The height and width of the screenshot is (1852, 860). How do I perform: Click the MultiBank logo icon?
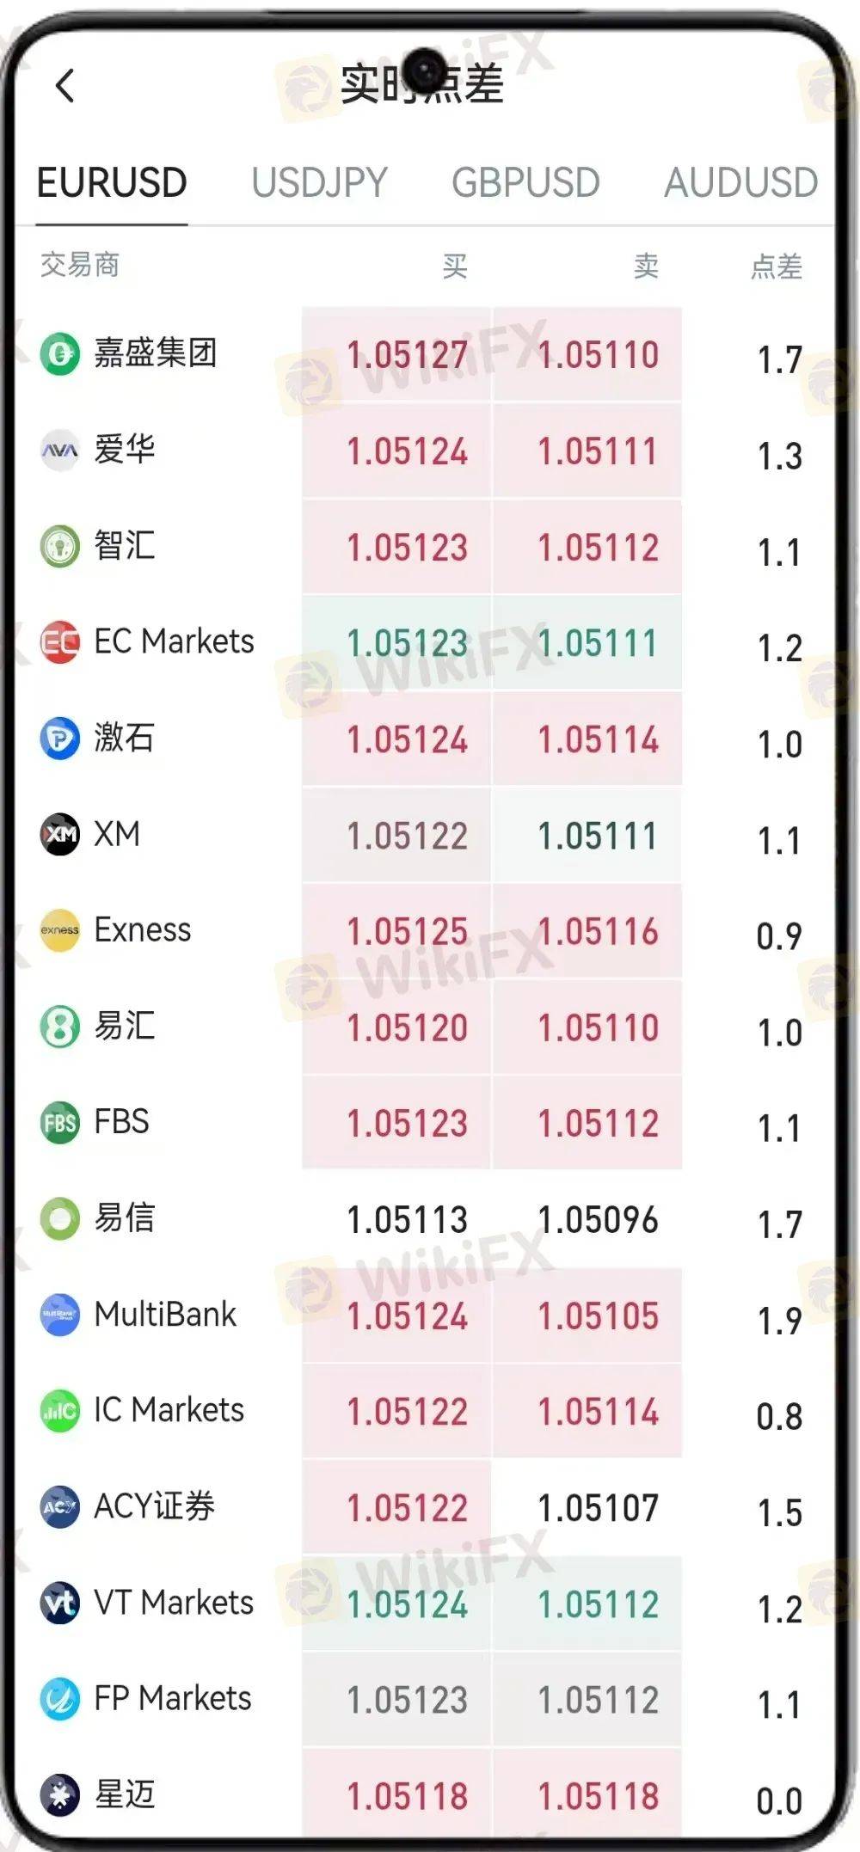(60, 1315)
